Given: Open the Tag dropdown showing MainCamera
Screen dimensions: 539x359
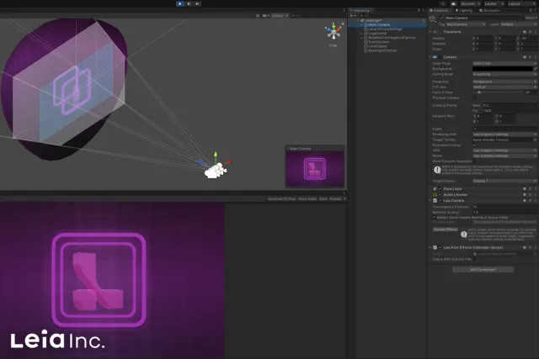Looking at the screenshot, I should [466, 24].
